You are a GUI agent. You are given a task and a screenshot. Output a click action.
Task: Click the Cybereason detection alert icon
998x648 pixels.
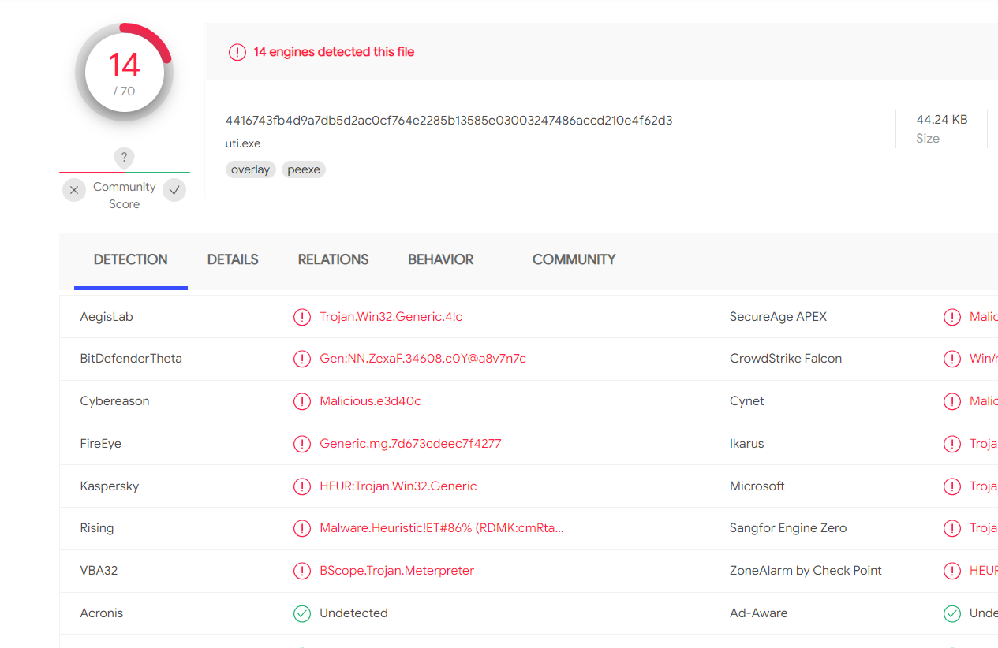302,401
